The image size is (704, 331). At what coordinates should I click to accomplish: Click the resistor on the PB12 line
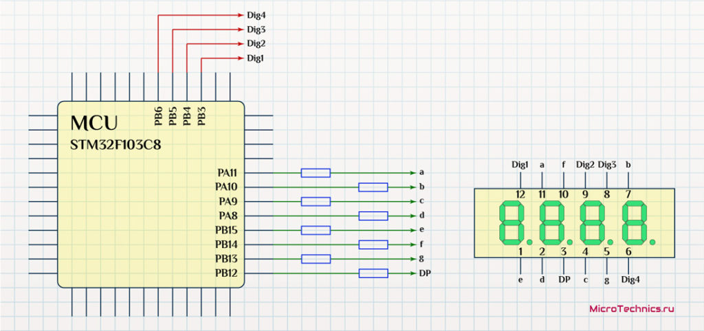[373, 273]
